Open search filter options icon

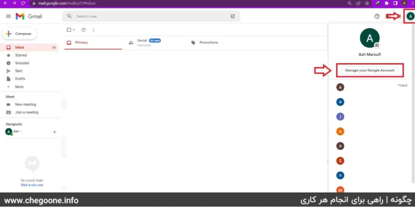point(233,16)
